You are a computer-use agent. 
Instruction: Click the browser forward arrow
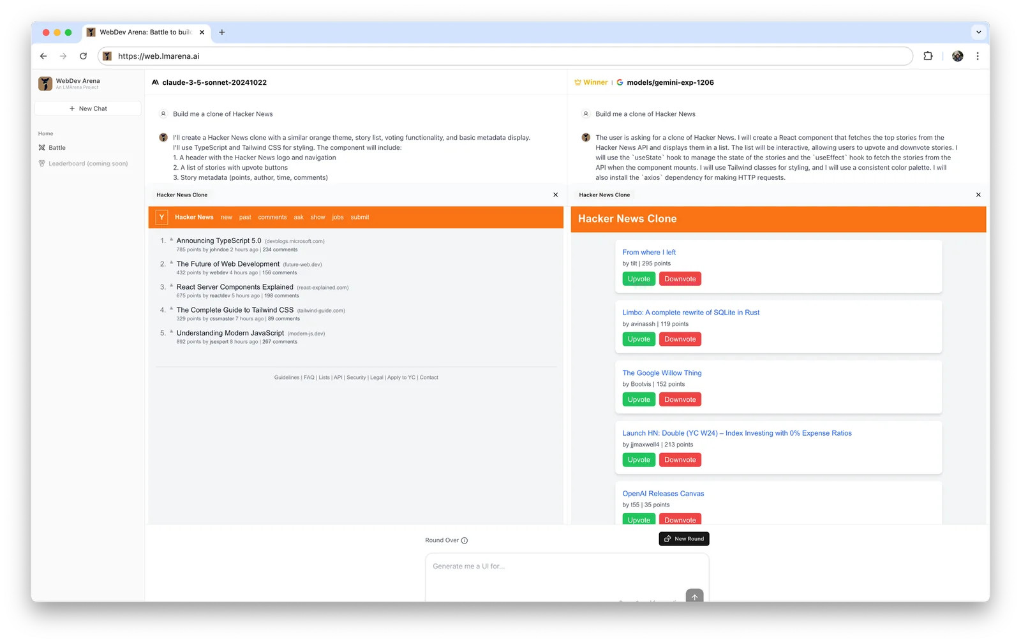point(63,56)
